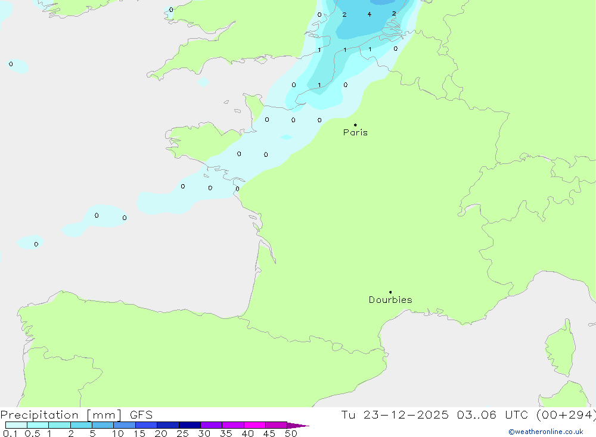Pick the 10–15 mm legend swatch
Image resolution: width=596 pixels, height=437 pixels.
(x=125, y=425)
